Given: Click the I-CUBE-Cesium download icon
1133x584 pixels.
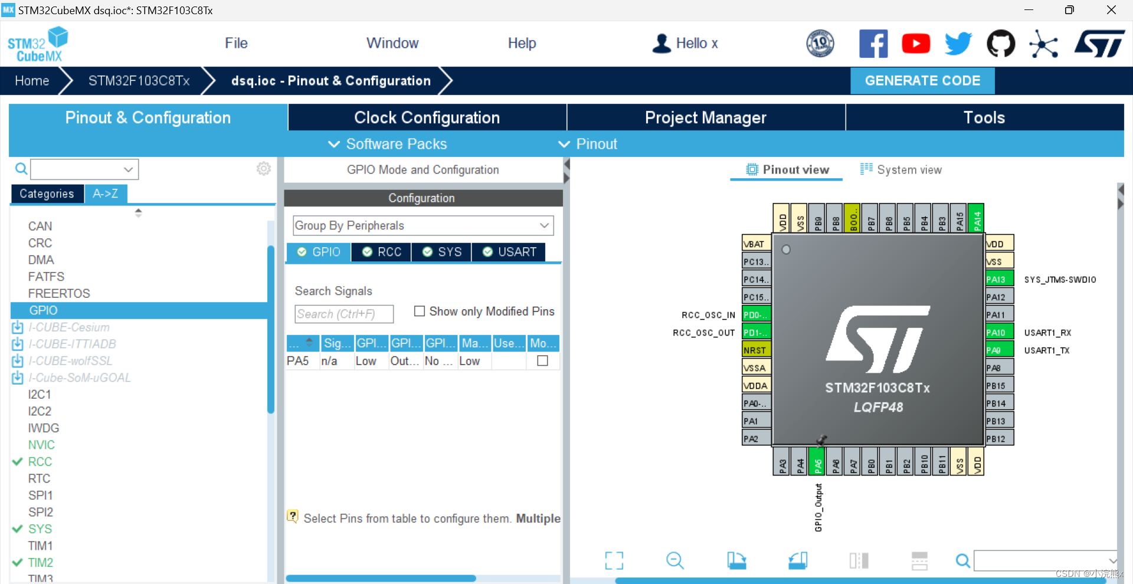Looking at the screenshot, I should [x=18, y=327].
